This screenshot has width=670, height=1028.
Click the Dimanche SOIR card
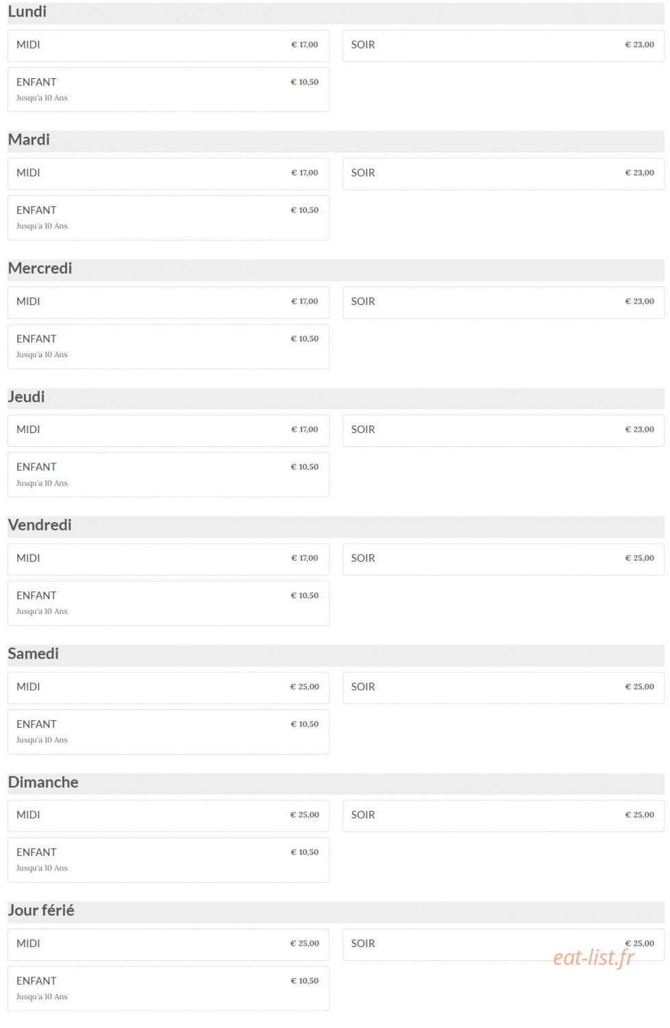point(503,816)
